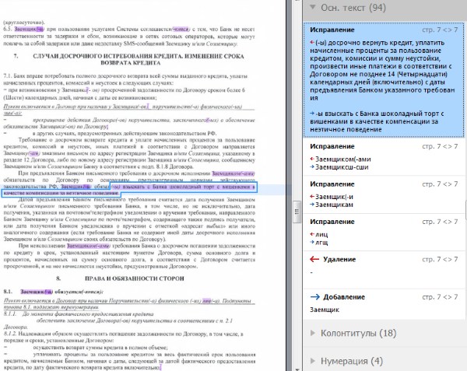Click the blue-outlined changed text in document
Screen dimensions: 467x371
coord(128,190)
